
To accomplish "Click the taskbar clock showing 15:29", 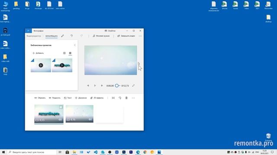I will click(264, 152).
